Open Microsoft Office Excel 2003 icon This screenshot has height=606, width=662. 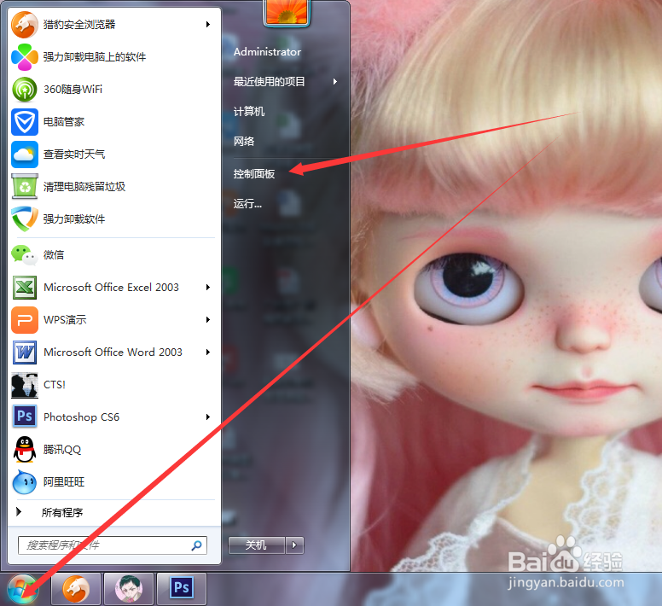(25, 288)
